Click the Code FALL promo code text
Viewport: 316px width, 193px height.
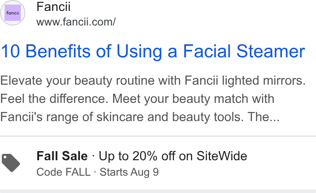(x=64, y=172)
